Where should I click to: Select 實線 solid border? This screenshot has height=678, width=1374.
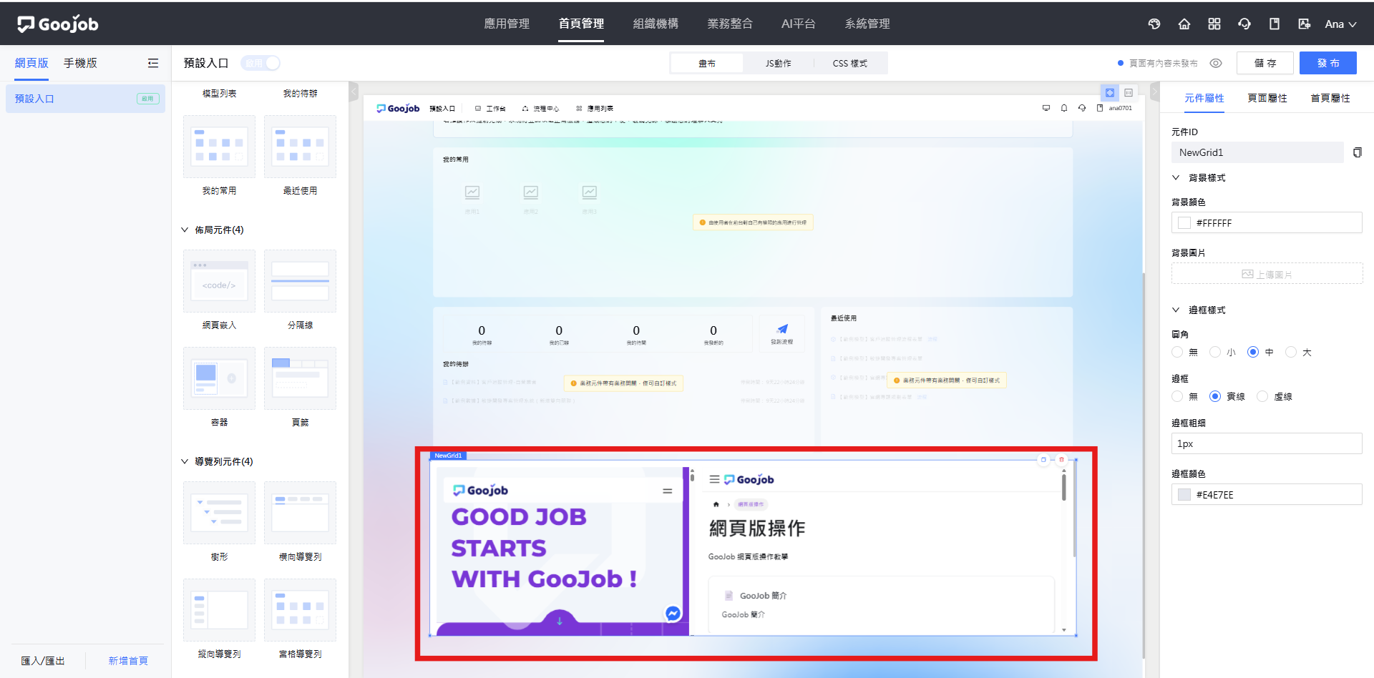[1215, 396]
